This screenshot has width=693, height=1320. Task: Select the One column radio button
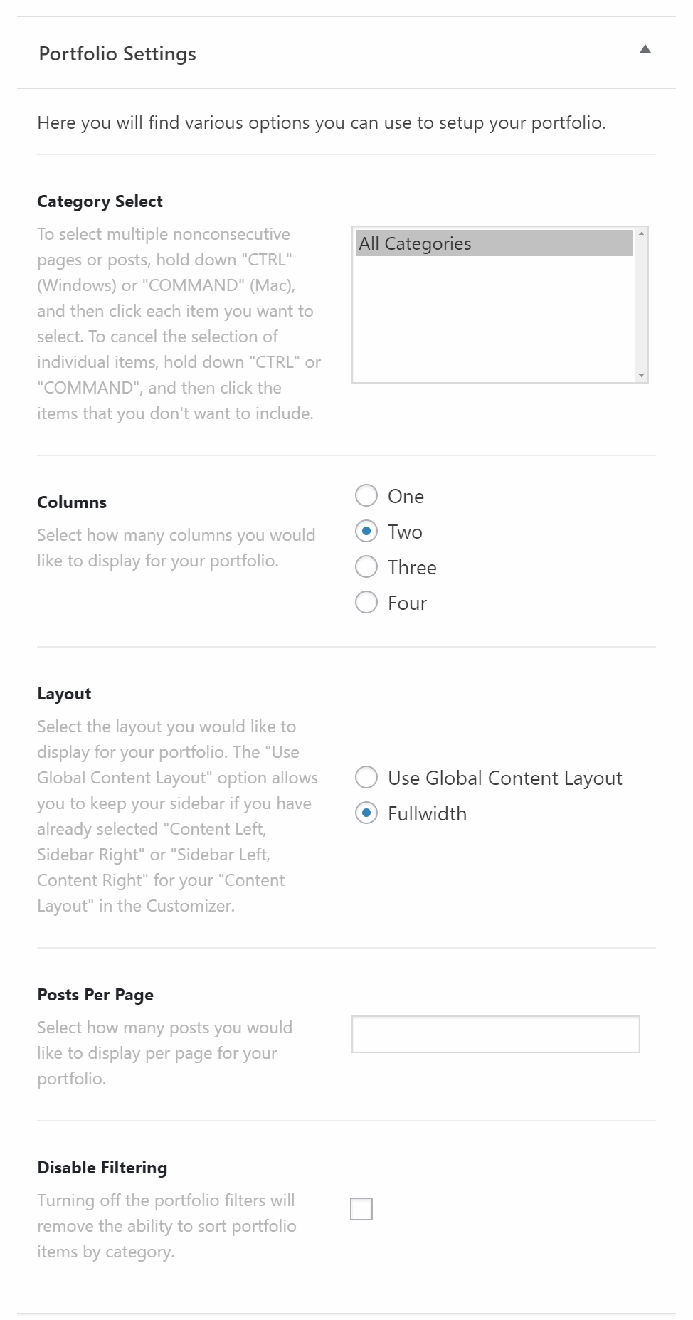click(366, 495)
